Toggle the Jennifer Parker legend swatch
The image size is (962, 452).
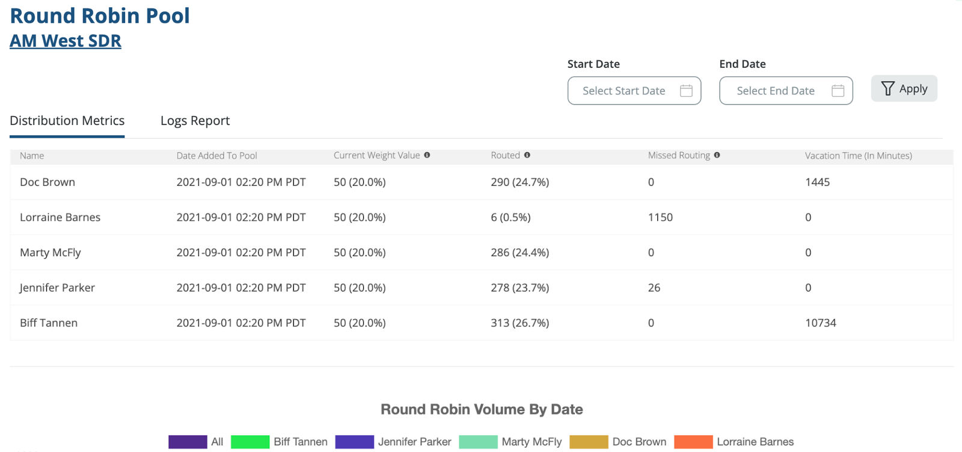pyautogui.click(x=354, y=442)
